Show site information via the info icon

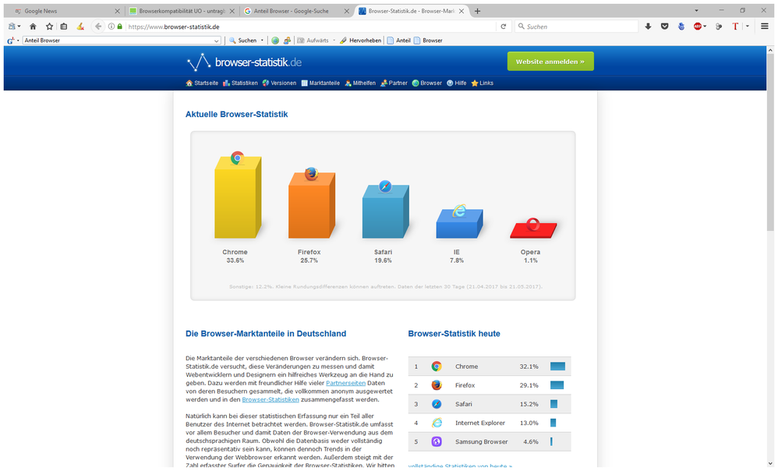pyautogui.click(x=111, y=27)
